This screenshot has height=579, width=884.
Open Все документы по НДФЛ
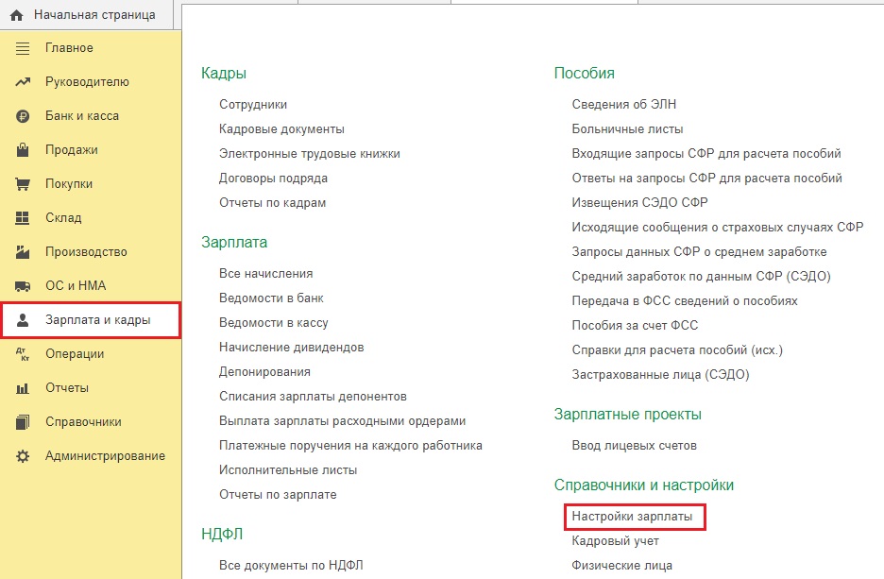click(291, 565)
